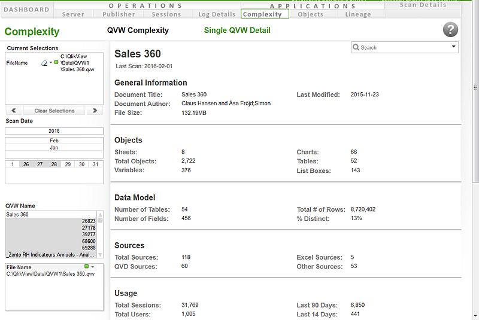479x320 pixels.
Task: Open the Objects tab
Action: [x=310, y=14]
